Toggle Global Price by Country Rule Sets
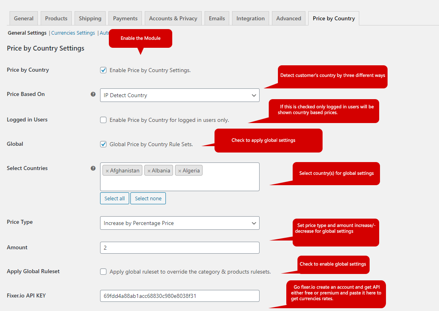 coord(103,144)
